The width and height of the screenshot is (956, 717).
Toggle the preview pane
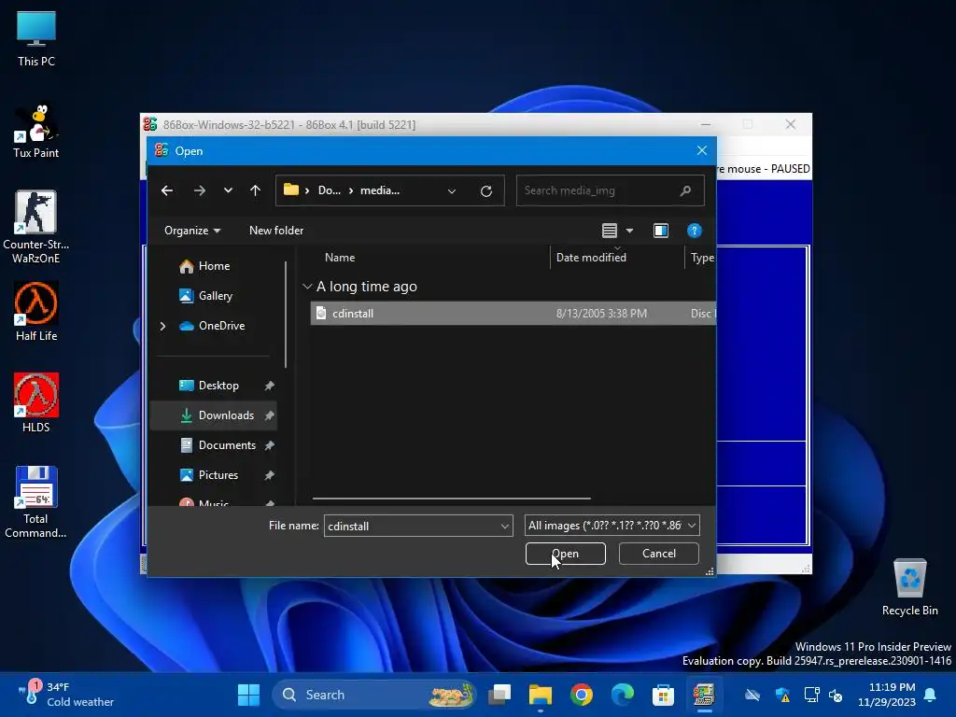coord(661,231)
